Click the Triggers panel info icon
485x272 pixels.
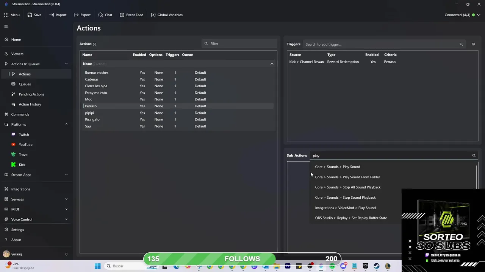click(x=473, y=44)
